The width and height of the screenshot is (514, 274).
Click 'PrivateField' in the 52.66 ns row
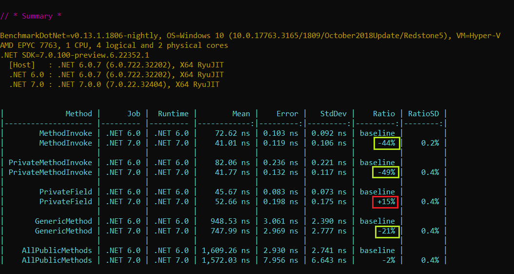pyautogui.click(x=65, y=202)
